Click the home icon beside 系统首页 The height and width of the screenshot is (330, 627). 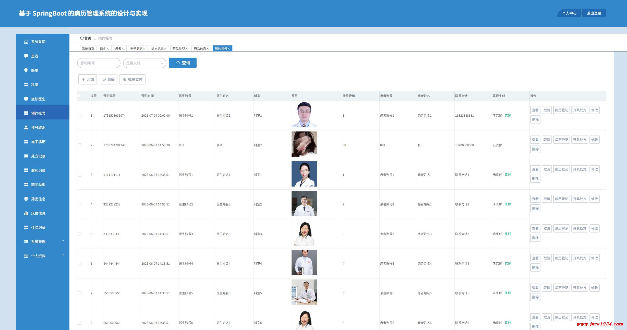point(26,42)
